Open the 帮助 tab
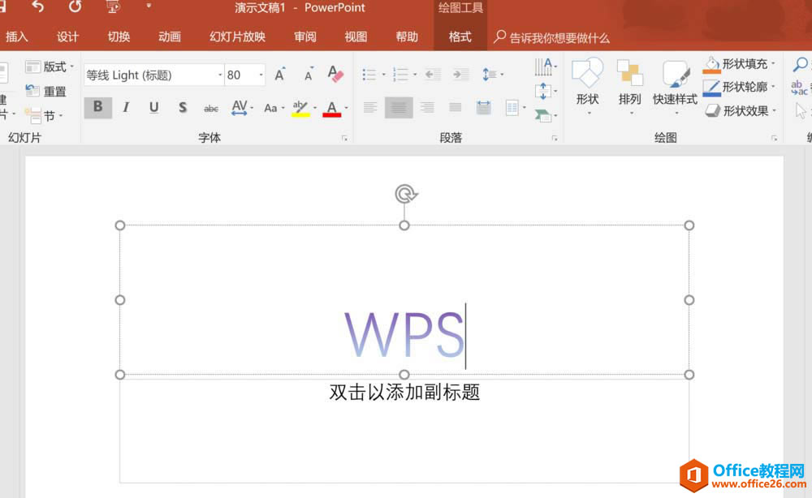Image resolution: width=812 pixels, height=498 pixels. [407, 36]
